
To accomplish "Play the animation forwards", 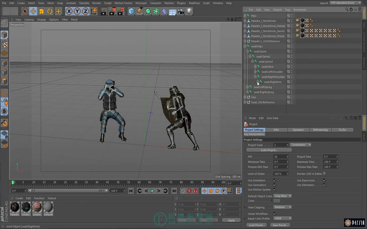I will pyautogui.click(x=153, y=191).
